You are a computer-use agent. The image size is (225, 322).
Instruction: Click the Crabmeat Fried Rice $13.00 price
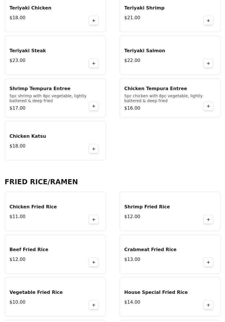pyautogui.click(x=132, y=259)
